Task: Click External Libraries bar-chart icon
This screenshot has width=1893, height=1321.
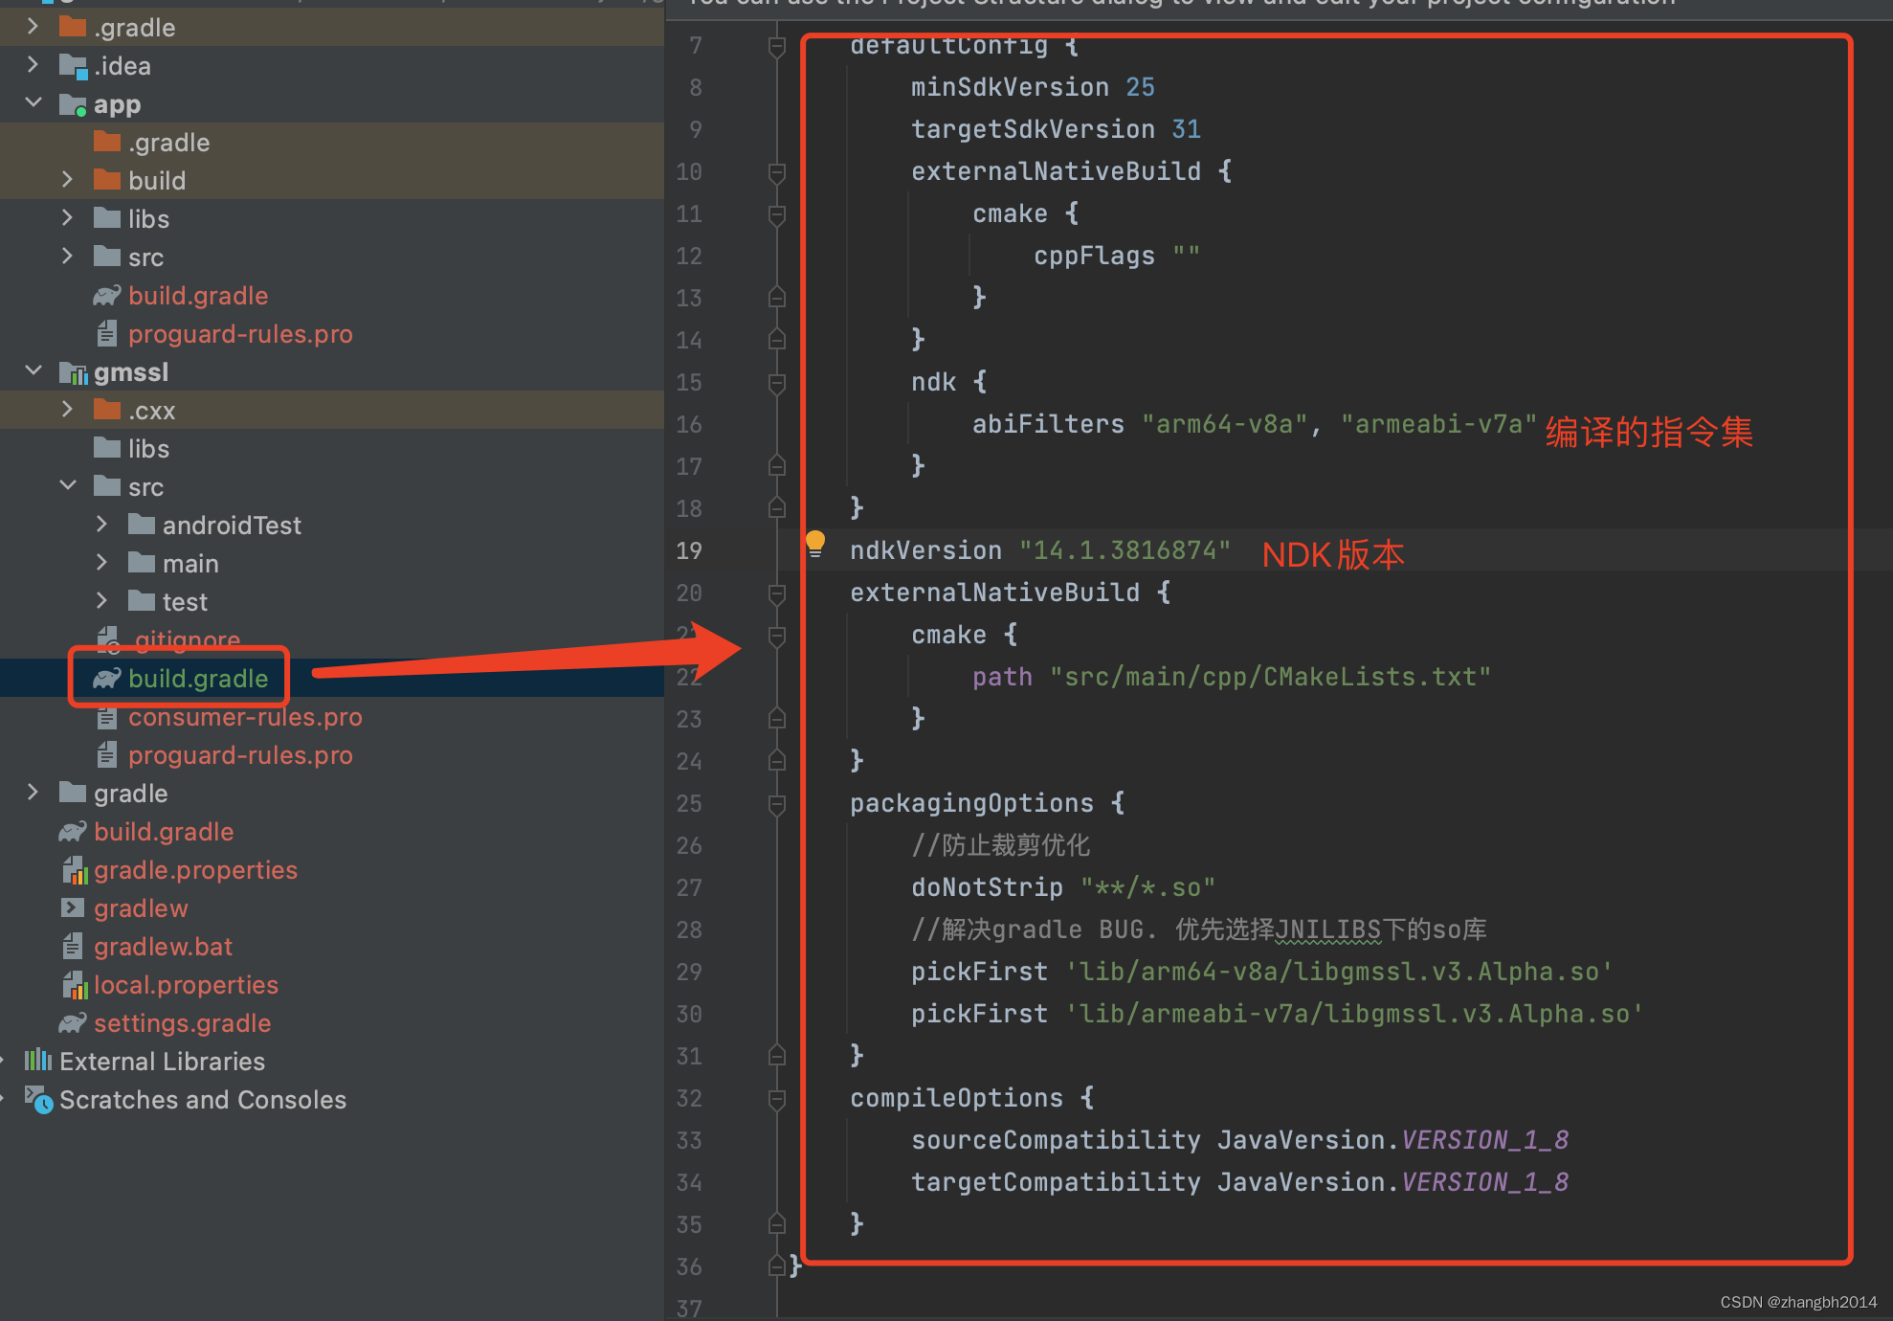Action: click(38, 1061)
